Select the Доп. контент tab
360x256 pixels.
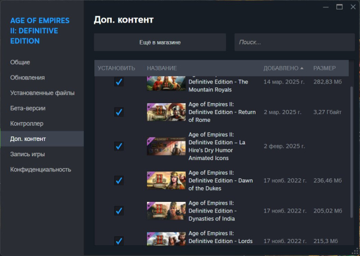[x=42, y=139]
